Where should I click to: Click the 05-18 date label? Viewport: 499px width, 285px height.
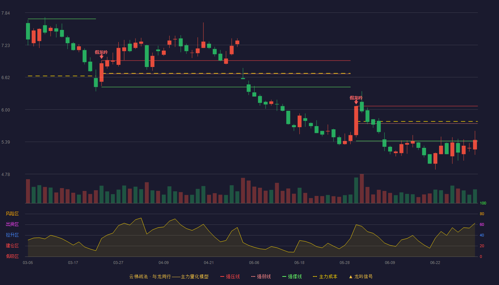(x=299, y=263)
